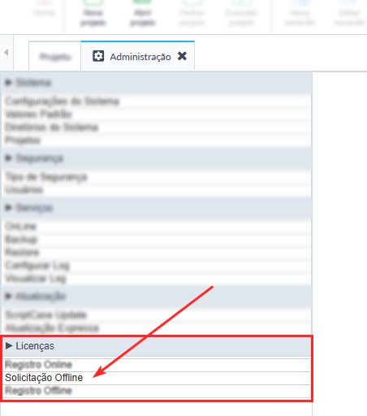Screen dimensions: 367x416
Task: Click the Administração gear icon
Action: [x=98, y=56]
